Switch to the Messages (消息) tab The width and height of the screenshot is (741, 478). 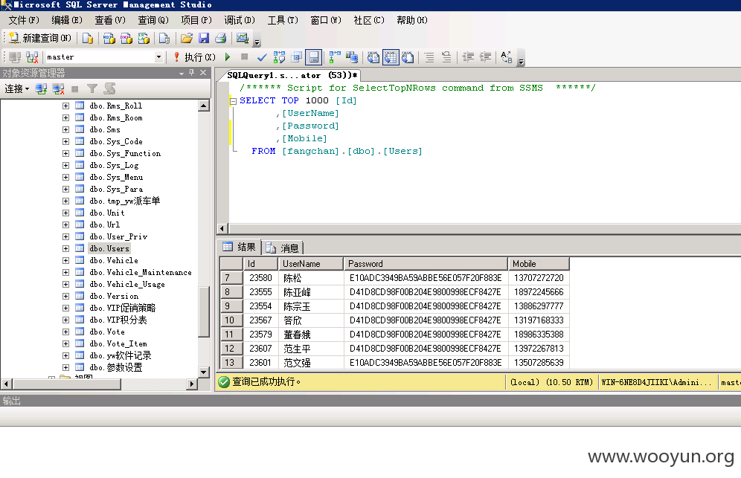pos(283,248)
